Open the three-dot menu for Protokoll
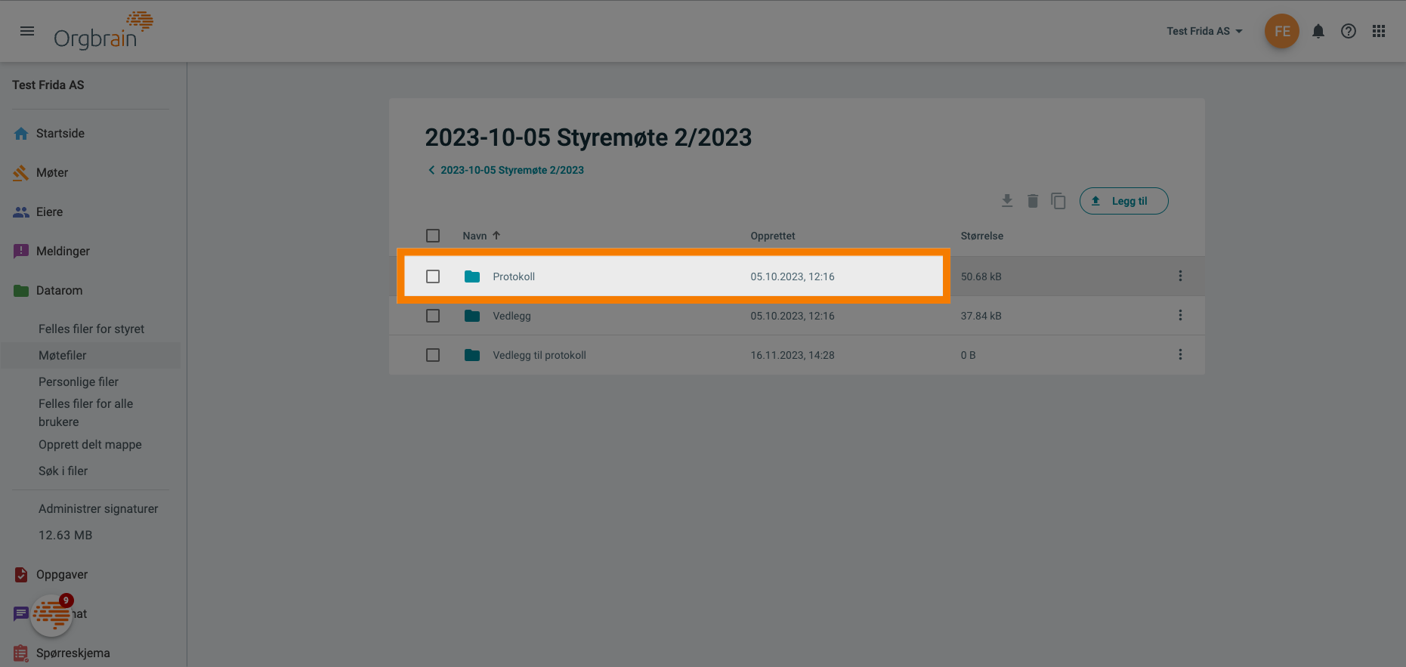Screen dimensions: 1406x667 click(1180, 276)
